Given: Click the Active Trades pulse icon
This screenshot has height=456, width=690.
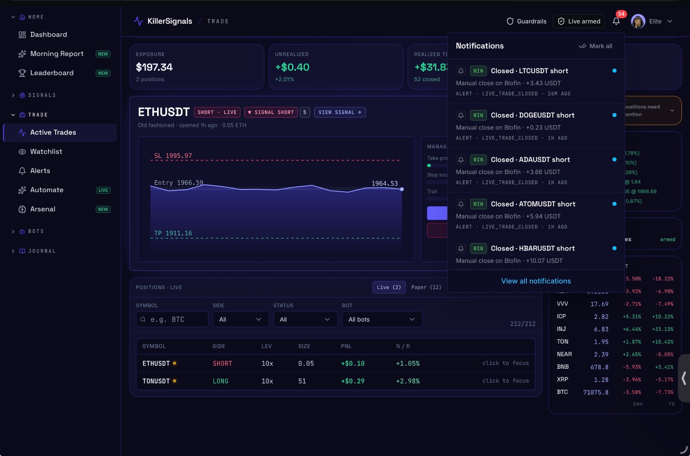Looking at the screenshot, I should (22, 132).
